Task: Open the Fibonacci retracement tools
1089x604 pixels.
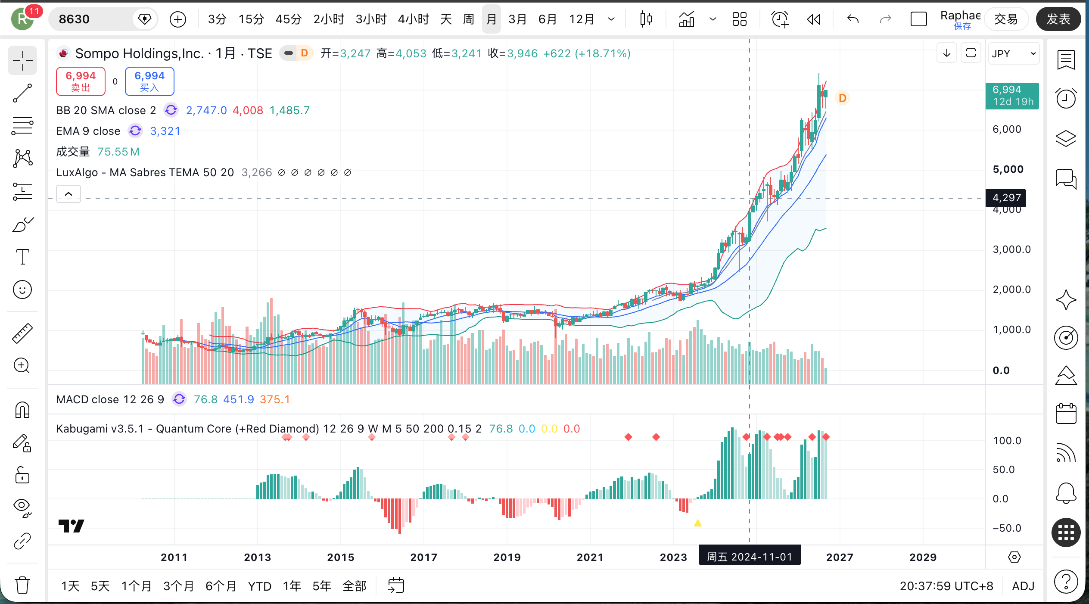Action: tap(22, 126)
